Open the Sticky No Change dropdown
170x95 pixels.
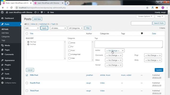(153, 60)
